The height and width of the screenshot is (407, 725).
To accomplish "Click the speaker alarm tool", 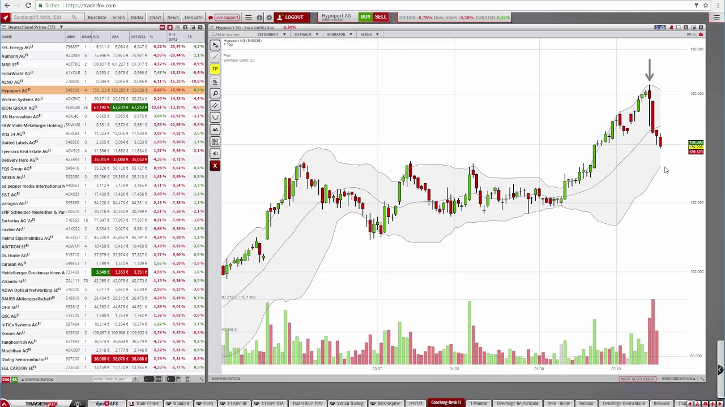I will [x=215, y=154].
